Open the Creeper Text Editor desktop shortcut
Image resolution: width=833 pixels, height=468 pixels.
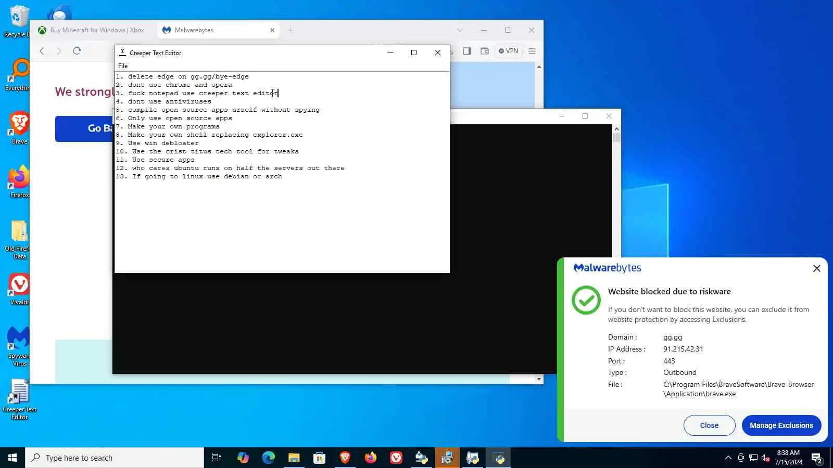[19, 399]
